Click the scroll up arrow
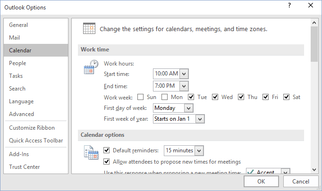Screen dimensions: 322x191 314,23
